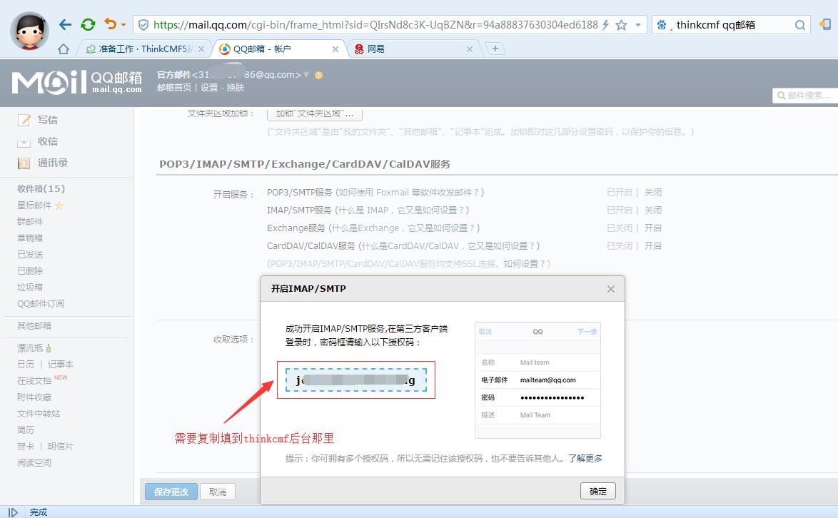This screenshot has height=518, width=838.
Task: Click the icon at far right of browser toolbar
Action: click(825, 24)
